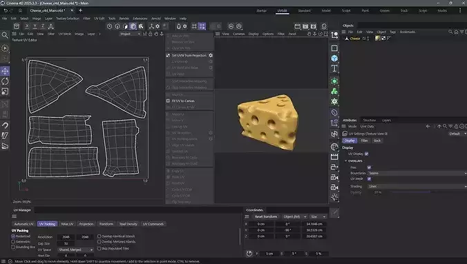Screen dimensions: 467x264
Task: Toggle the UV Display checkbox
Action: coord(366,154)
